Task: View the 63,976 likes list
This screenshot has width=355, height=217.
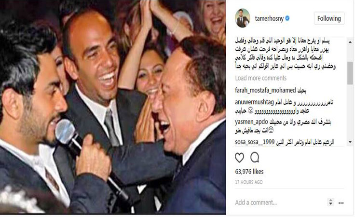Action: coord(249,172)
